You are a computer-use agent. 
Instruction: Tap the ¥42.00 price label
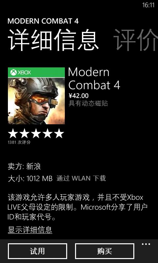78,96
